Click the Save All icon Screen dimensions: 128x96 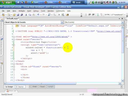point(22,15)
